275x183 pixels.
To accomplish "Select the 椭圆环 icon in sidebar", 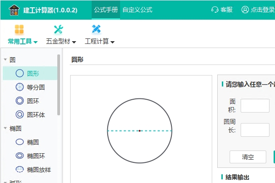I will 20,156.
